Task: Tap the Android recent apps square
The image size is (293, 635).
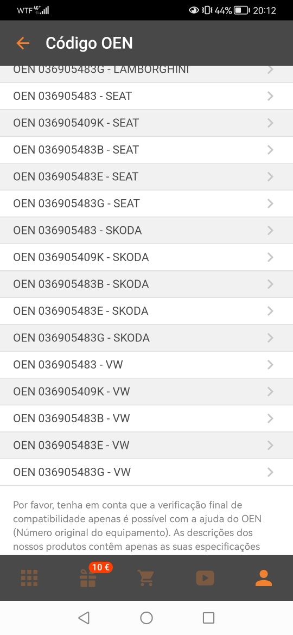Action: pos(208,618)
